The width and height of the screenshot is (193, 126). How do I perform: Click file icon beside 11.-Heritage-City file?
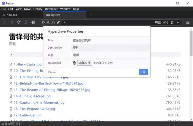pos(11,77)
